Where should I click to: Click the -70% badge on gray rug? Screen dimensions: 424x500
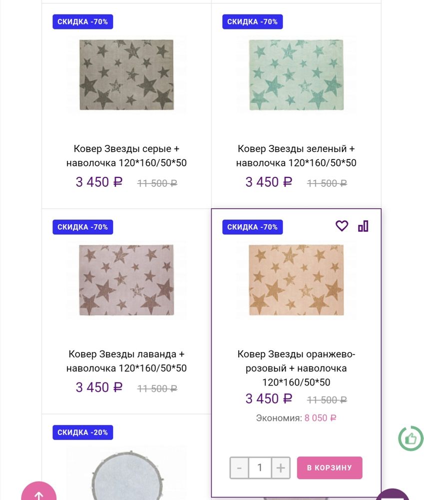coord(83,21)
